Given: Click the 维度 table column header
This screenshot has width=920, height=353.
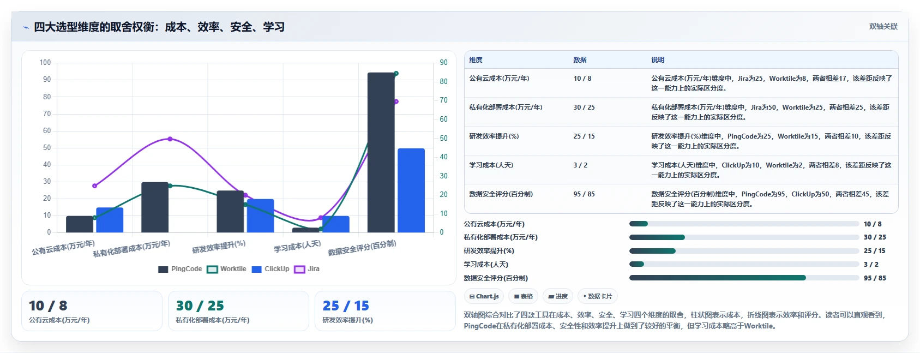Looking at the screenshot, I should point(476,60).
